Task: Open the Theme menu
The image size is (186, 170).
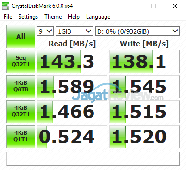Action: pyautogui.click(x=53, y=17)
